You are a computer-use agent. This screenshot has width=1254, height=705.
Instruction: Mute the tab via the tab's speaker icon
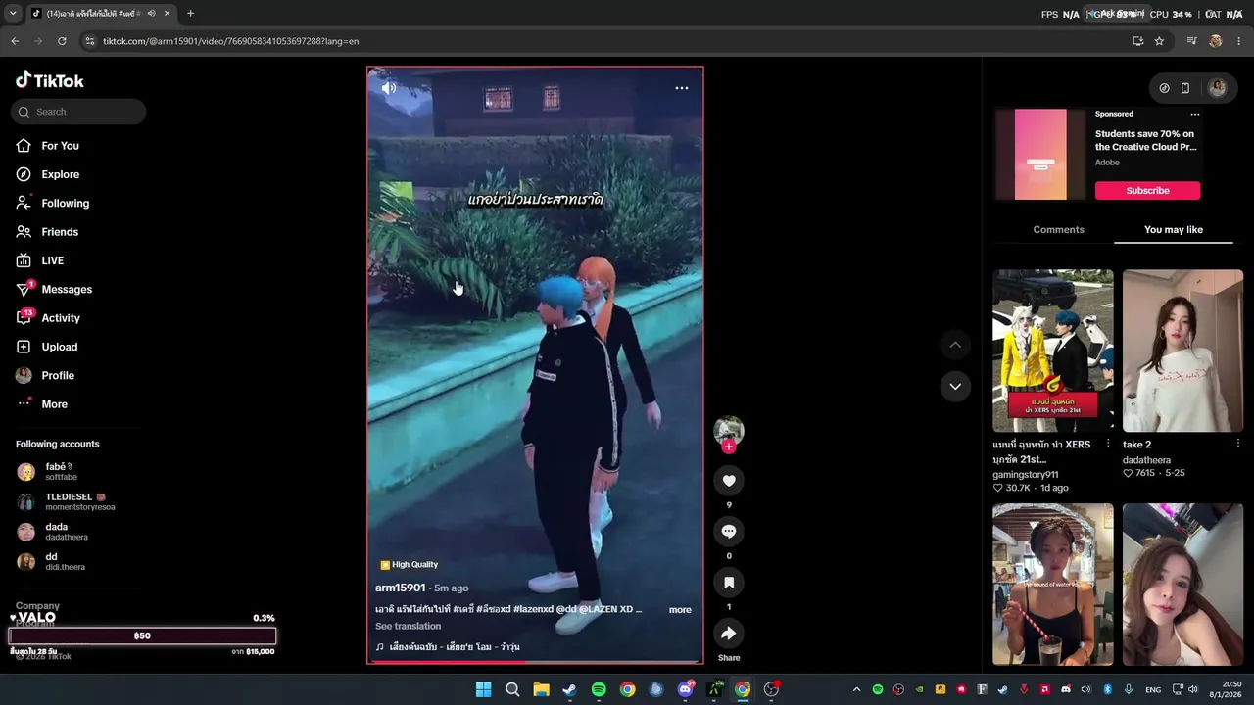tap(151, 14)
